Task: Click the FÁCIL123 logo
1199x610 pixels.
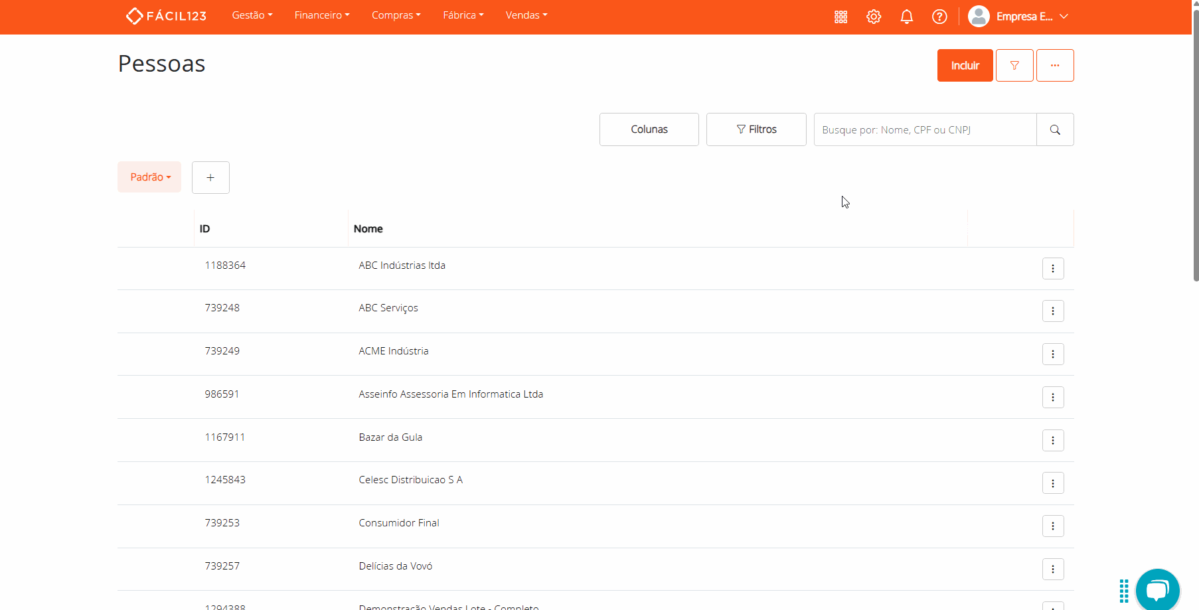Action: coord(166,16)
